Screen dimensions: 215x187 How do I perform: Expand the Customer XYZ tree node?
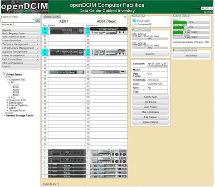coord(8,100)
